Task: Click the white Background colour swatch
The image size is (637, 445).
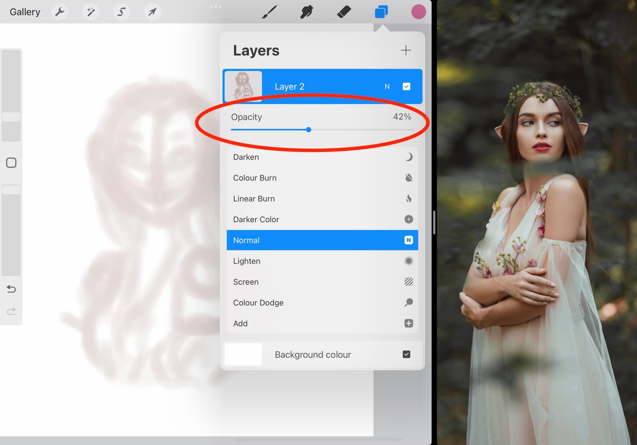Action: pyautogui.click(x=243, y=354)
